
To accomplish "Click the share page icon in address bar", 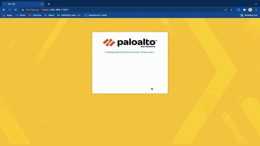I will tap(225, 10).
